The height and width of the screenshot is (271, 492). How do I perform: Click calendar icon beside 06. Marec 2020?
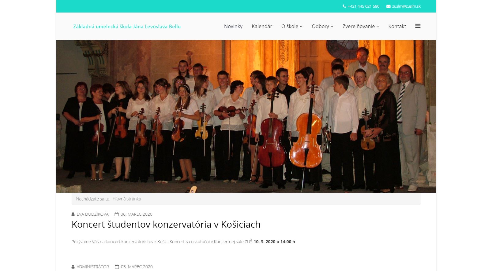tap(117, 214)
